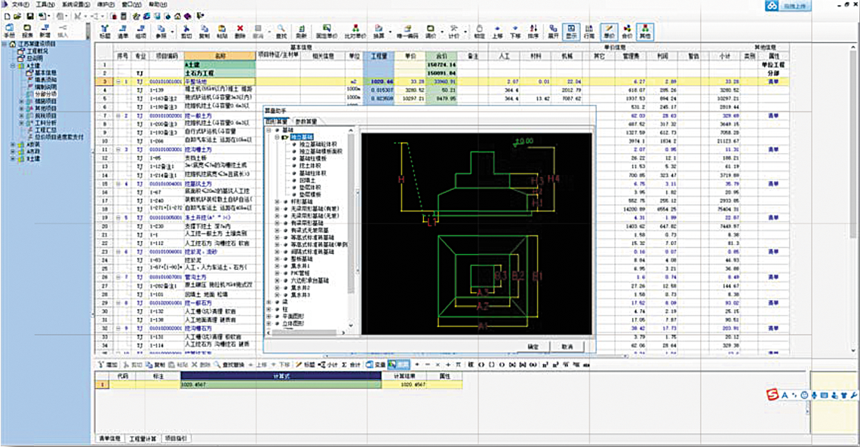Click the save icon in top toolbar
The image size is (860, 447).
click(29, 16)
